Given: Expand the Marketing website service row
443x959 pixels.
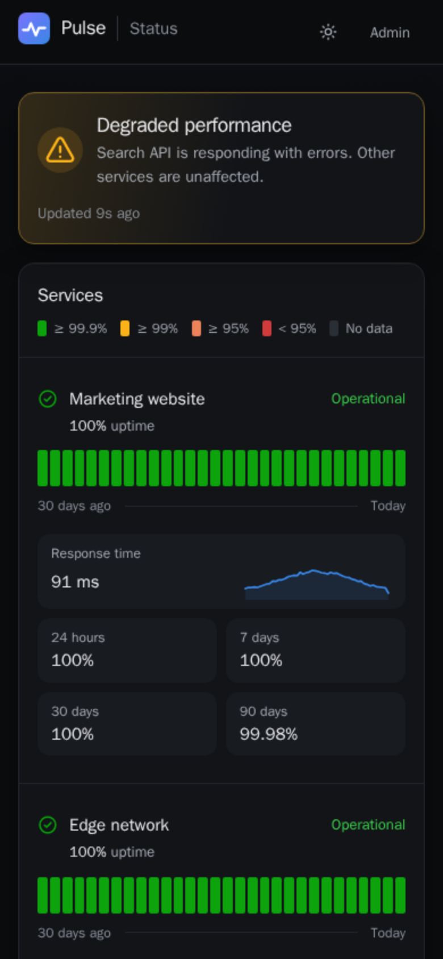Looking at the screenshot, I should 221,411.
